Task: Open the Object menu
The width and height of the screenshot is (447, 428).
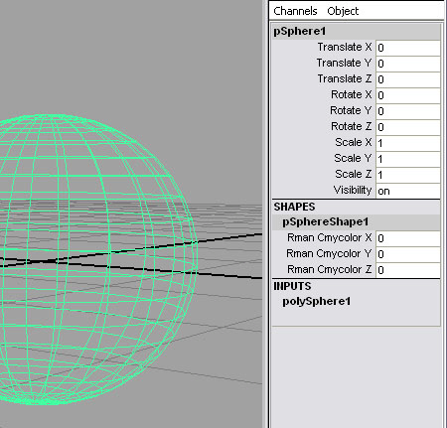Action: [x=343, y=11]
